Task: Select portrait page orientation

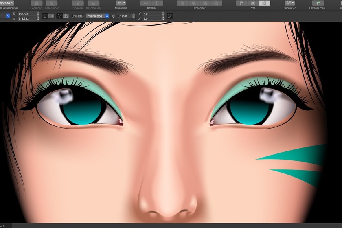Action: 45,16
